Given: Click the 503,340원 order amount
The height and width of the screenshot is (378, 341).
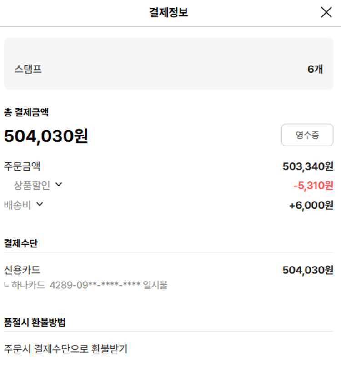Looking at the screenshot, I should (308, 166).
